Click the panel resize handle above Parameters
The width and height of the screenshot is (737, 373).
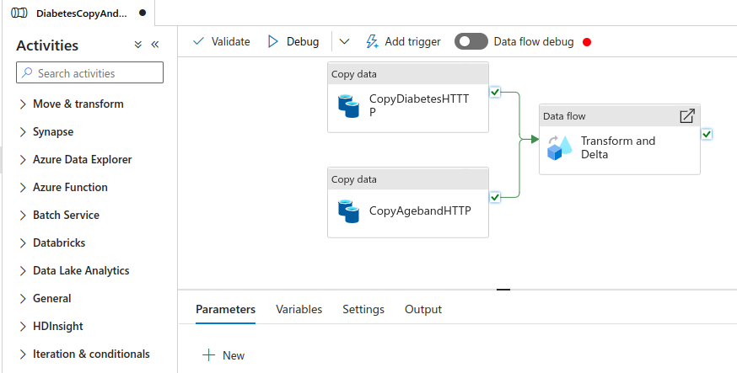click(x=503, y=290)
